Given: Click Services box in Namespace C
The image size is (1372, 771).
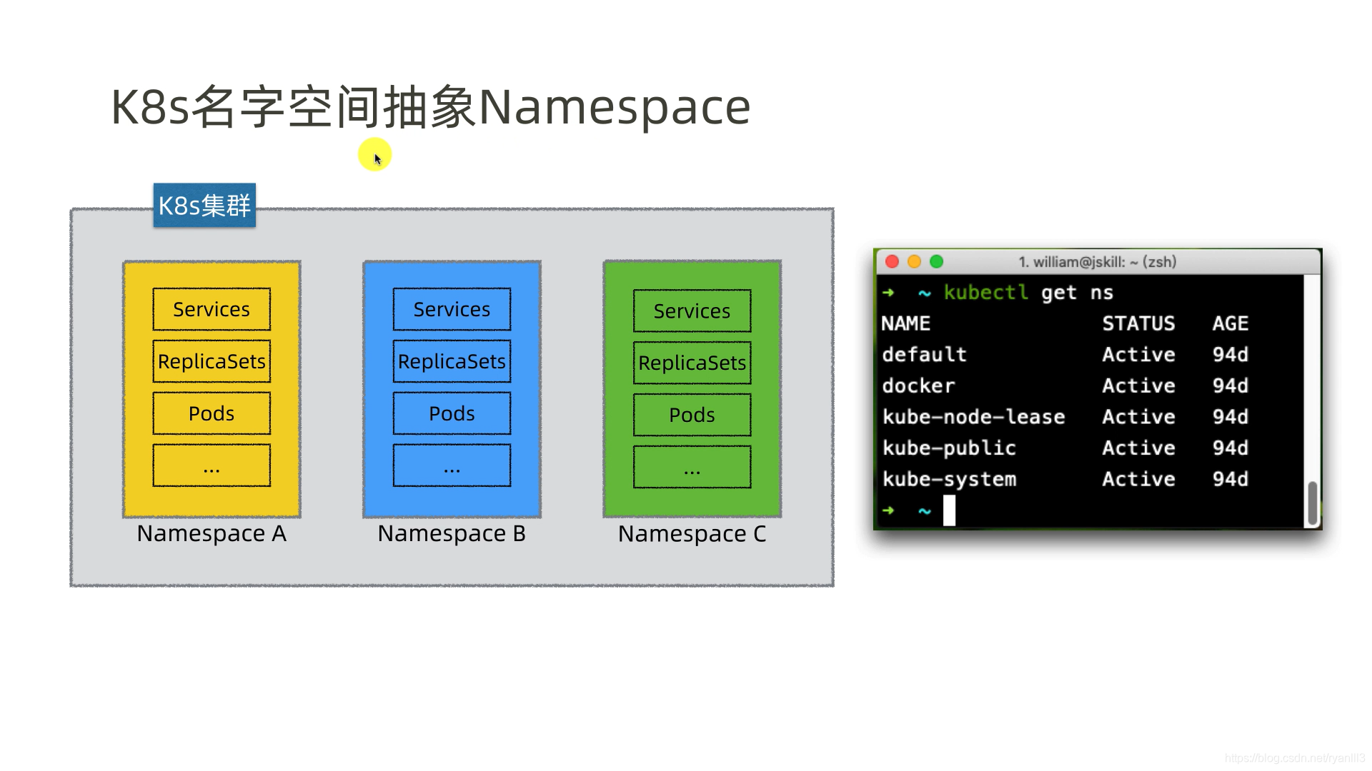Looking at the screenshot, I should (x=692, y=311).
